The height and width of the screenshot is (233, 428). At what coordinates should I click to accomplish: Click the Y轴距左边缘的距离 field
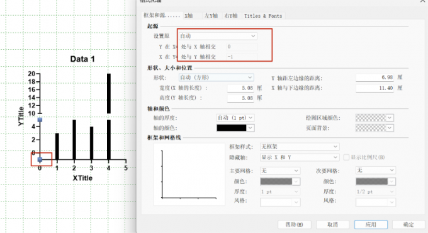[x=374, y=77]
